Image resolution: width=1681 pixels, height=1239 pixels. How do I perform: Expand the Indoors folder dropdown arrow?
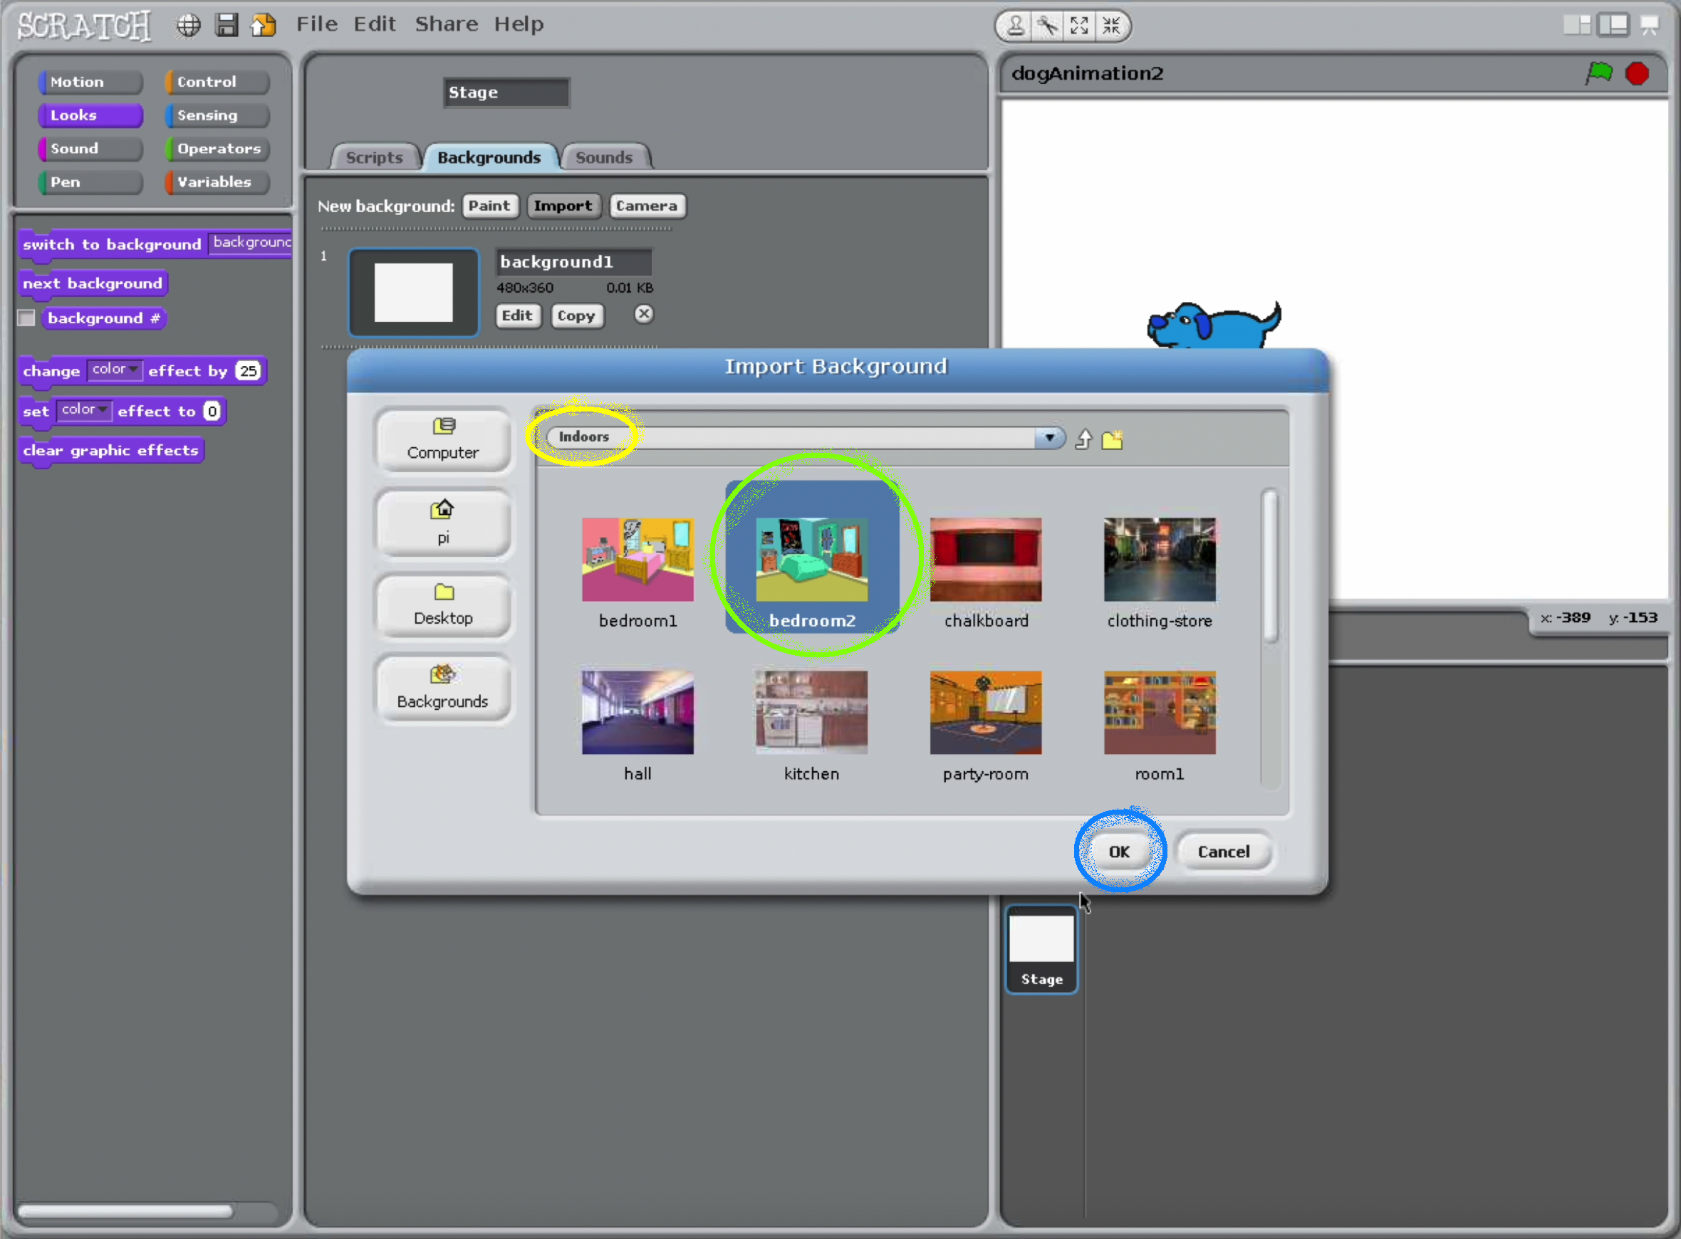(x=1048, y=437)
